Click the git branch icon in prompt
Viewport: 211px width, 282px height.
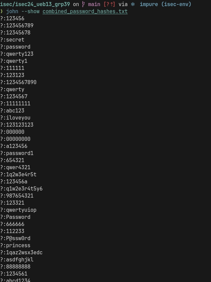click(83, 4)
